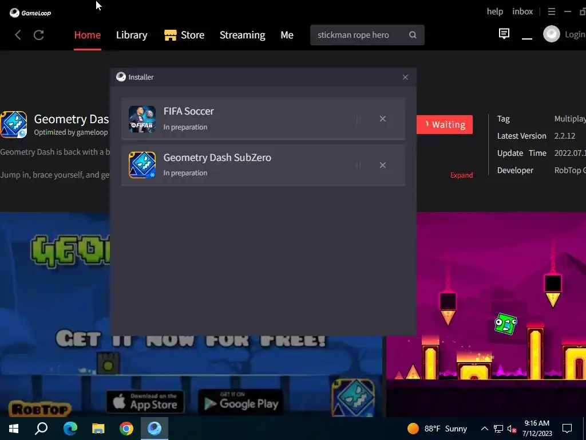
Task: Click the FIFA Soccer title text
Action: (189, 111)
